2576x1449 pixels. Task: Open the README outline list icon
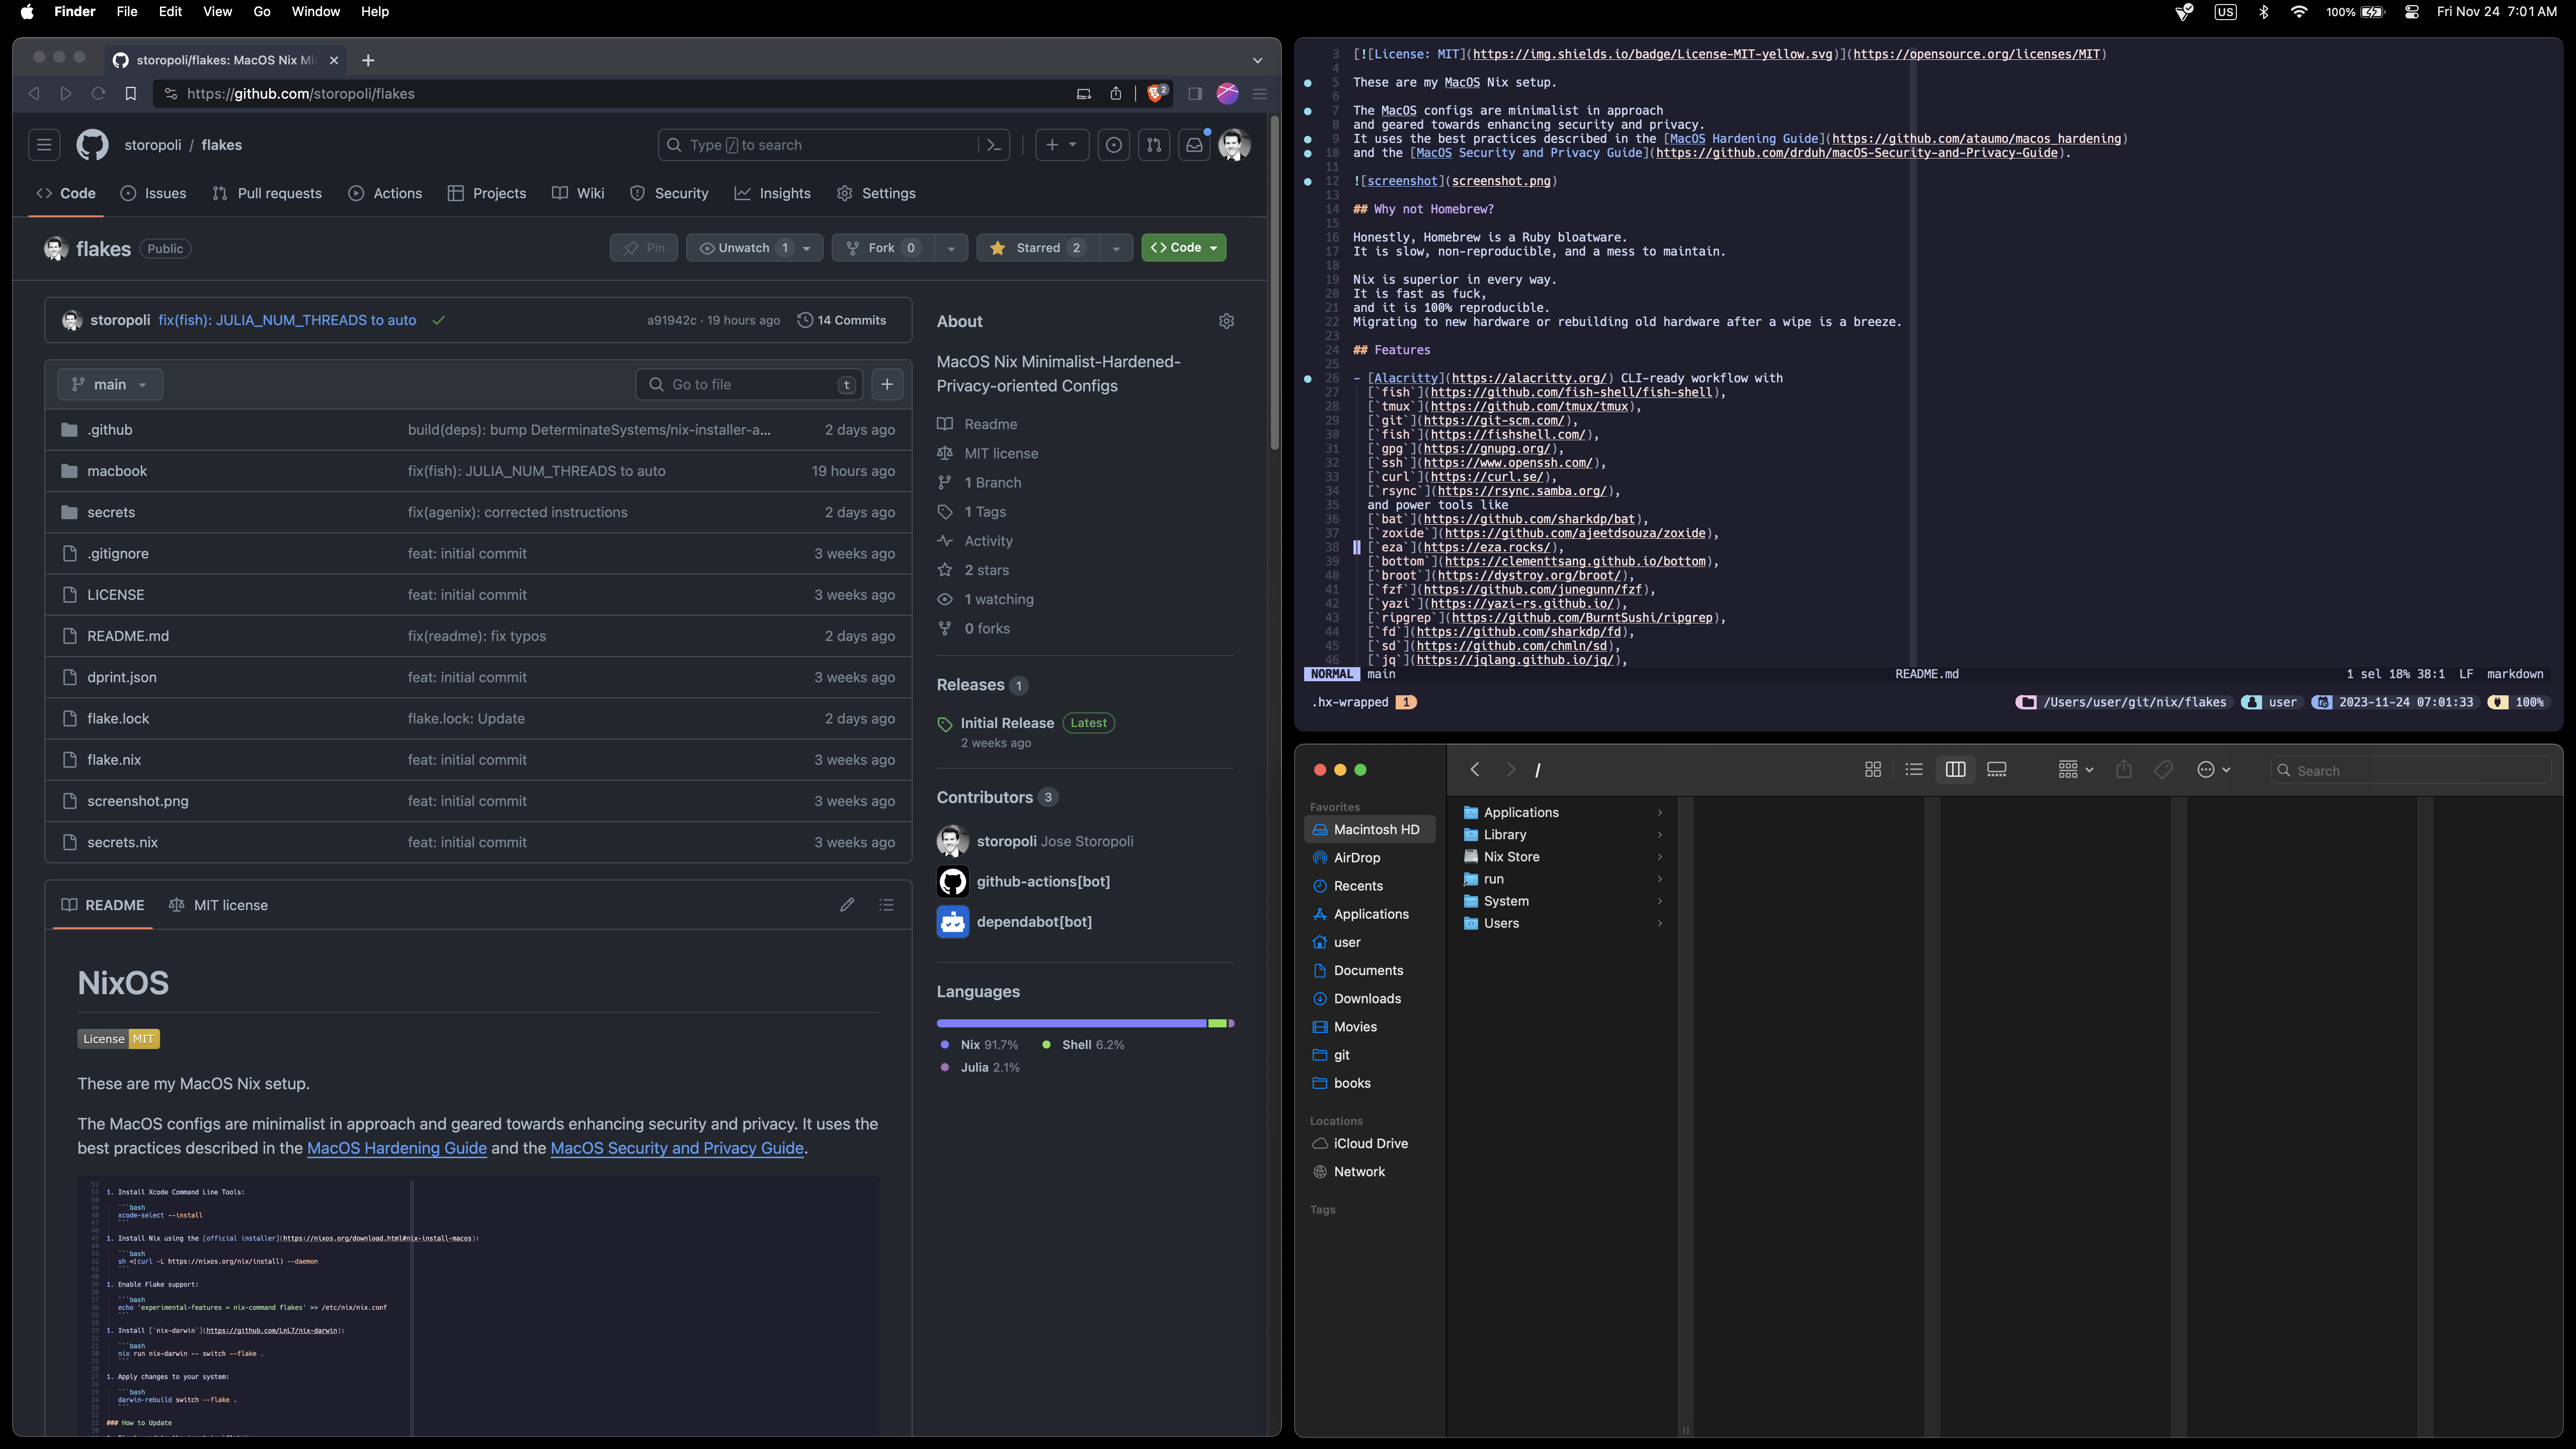coord(886,905)
